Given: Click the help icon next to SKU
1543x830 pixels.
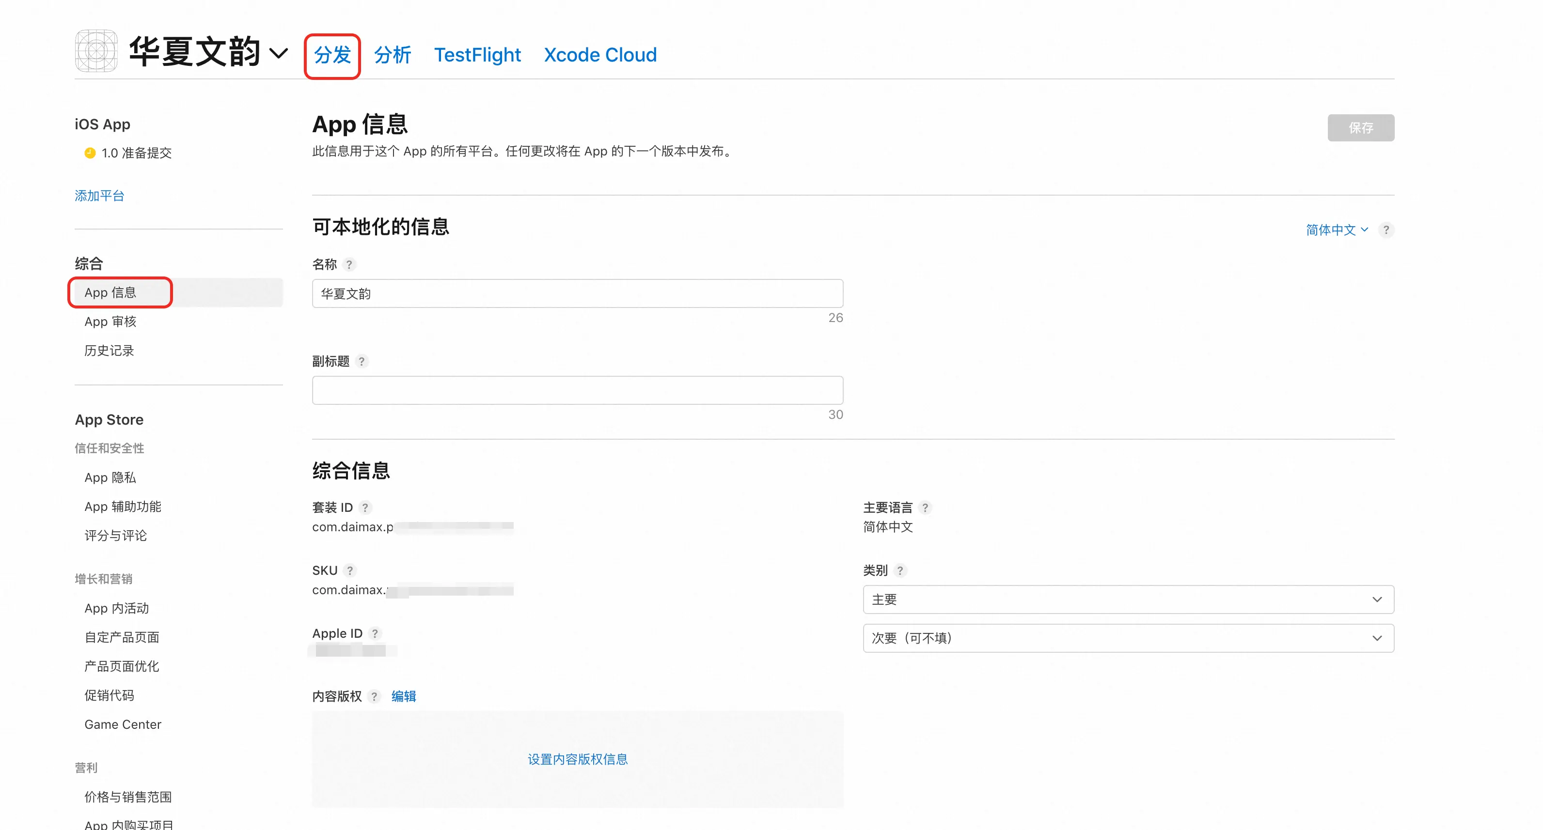Looking at the screenshot, I should pyautogui.click(x=350, y=570).
